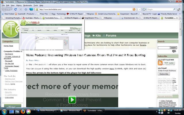The width and height of the screenshot is (184, 115).
Task: Open G Whiz PC Repair bookmark
Action: (x=75, y=14)
